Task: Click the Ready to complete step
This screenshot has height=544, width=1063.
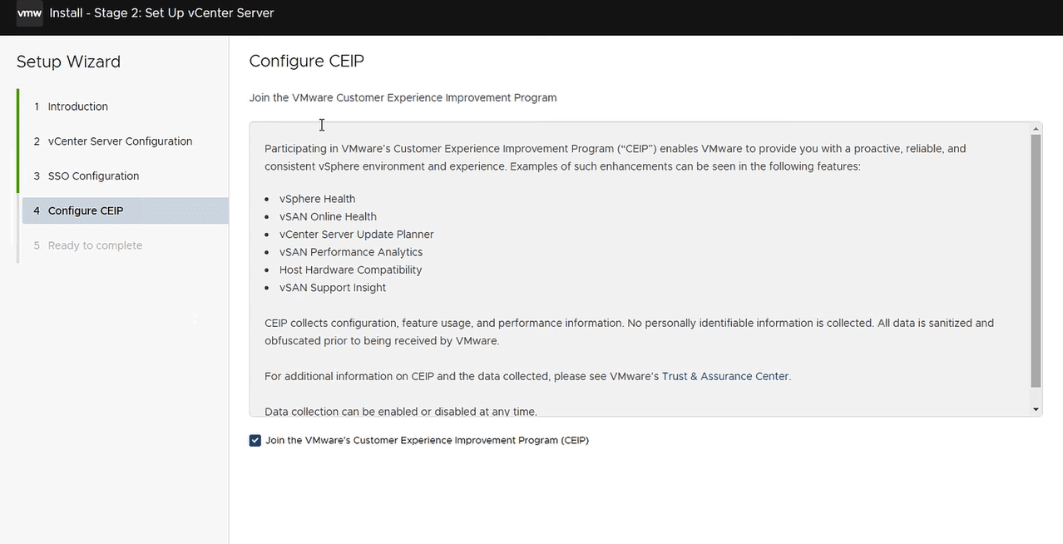Action: pos(95,246)
